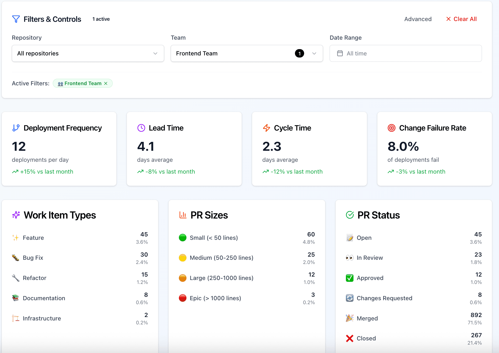
Task: Expand the Team dropdown chevron
Action: click(314, 54)
